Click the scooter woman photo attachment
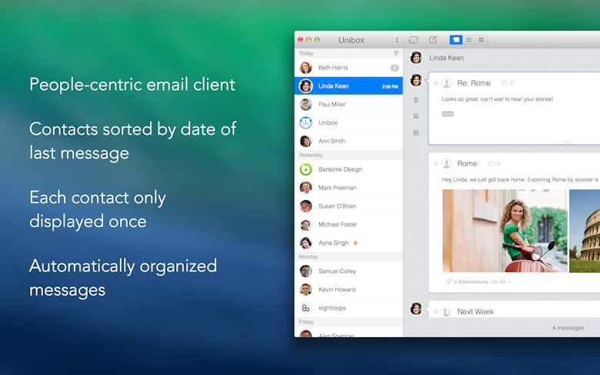Viewport: 600px width, 375px height. (505, 229)
